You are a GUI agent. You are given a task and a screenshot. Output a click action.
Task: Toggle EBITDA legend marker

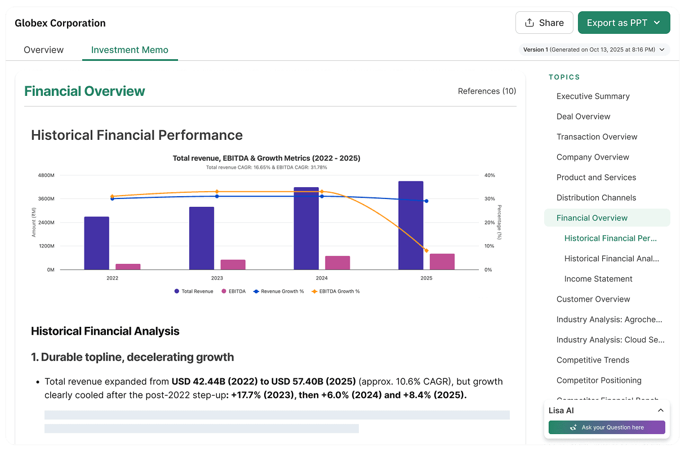click(224, 291)
